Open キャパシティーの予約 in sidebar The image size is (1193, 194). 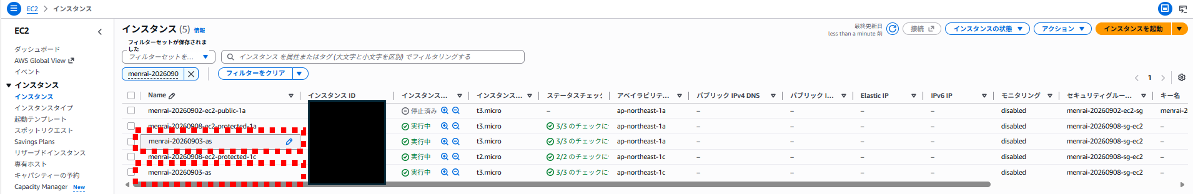pyautogui.click(x=47, y=176)
